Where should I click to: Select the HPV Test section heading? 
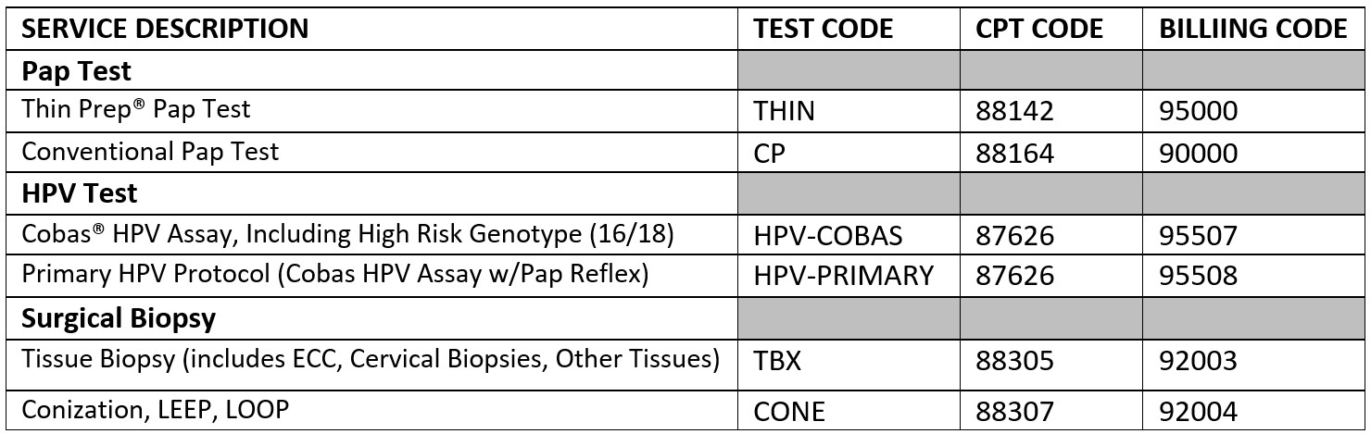[x=79, y=193]
